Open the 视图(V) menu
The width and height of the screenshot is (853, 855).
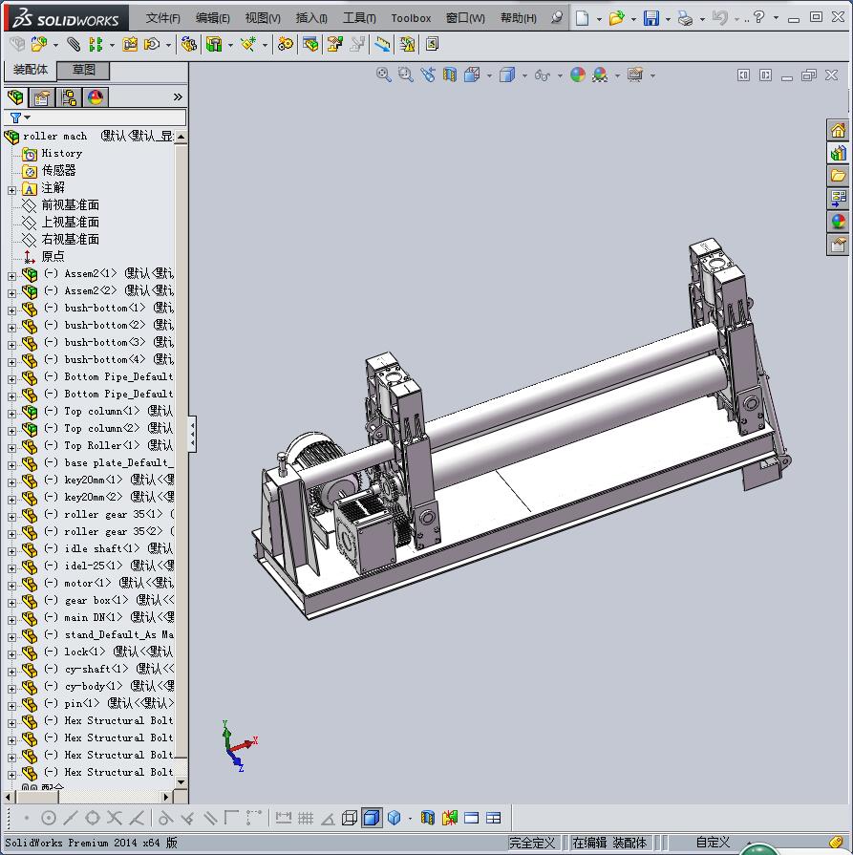pyautogui.click(x=263, y=18)
